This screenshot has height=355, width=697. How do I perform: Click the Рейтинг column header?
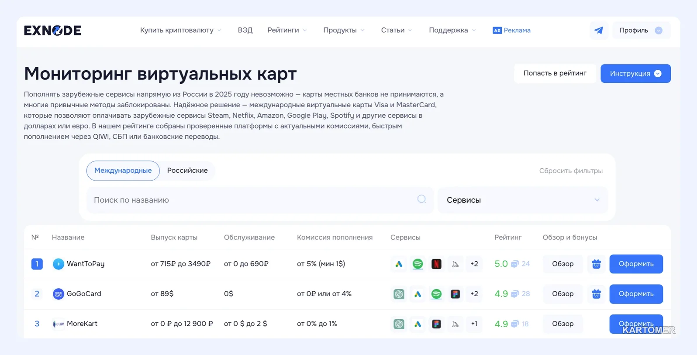pos(508,238)
